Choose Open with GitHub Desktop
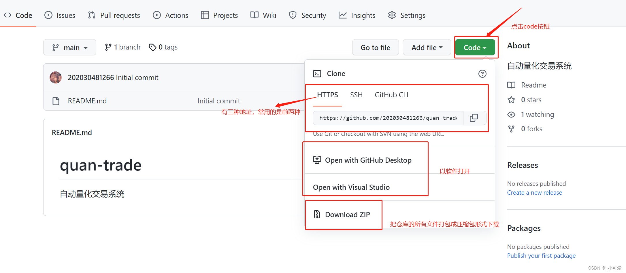This screenshot has height=273, width=626. [362, 160]
